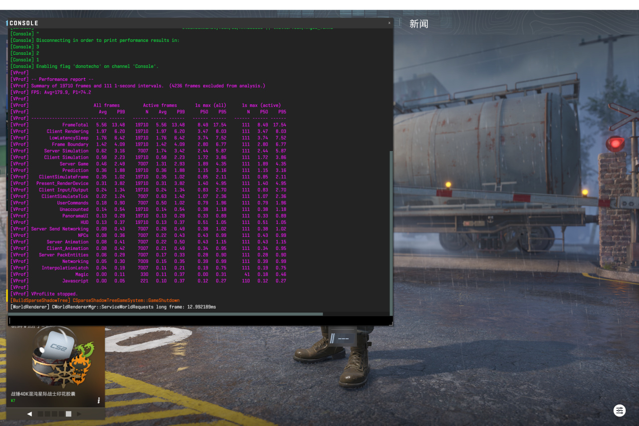This screenshot has width=639, height=426.
Task: Click the 'Client Rendering' row label
Action: 67,131
